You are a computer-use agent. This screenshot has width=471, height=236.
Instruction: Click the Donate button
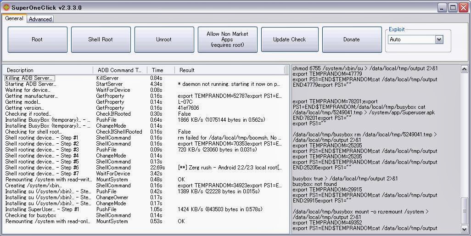point(352,39)
